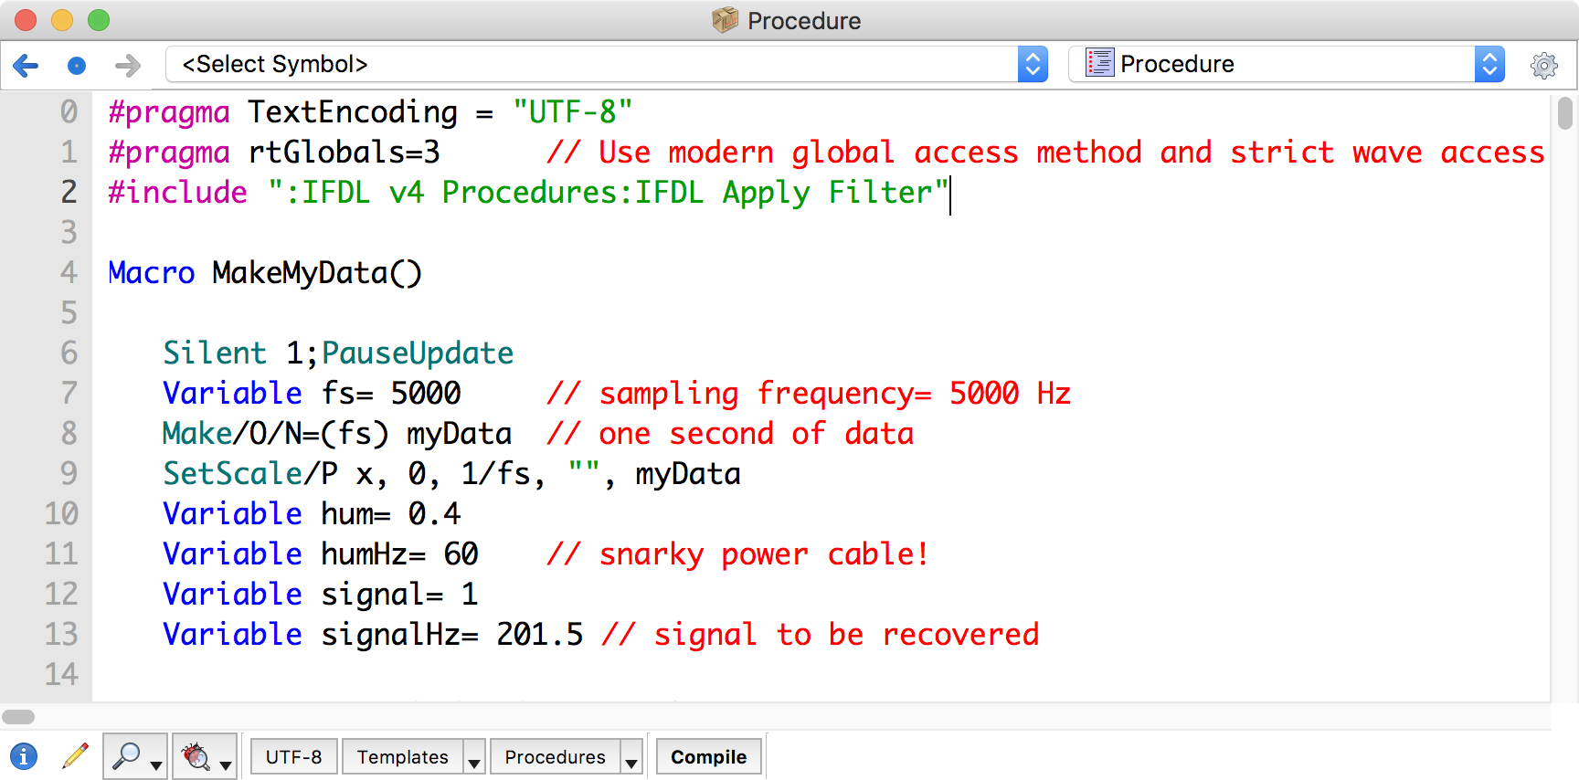Click the ladybug debugger icon
Screen dimensions: 1579x780
(196, 756)
